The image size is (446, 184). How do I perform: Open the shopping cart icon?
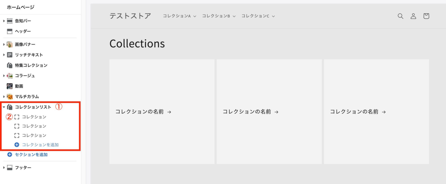coord(426,16)
